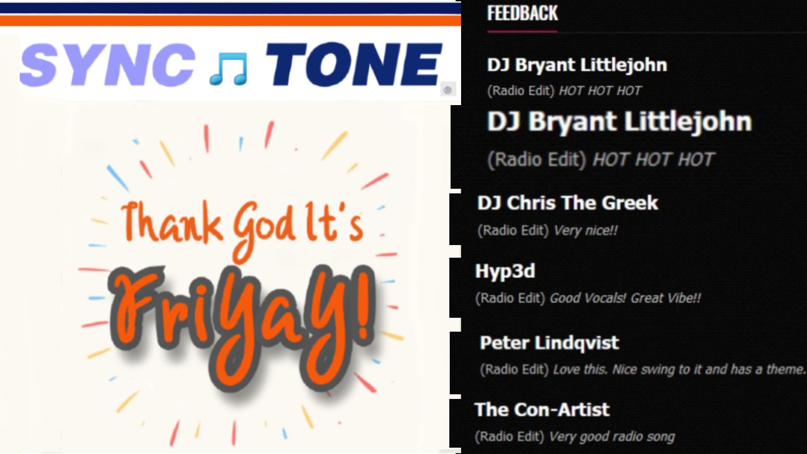Click the SYNC logo text
The image size is (807, 454).
(108, 65)
